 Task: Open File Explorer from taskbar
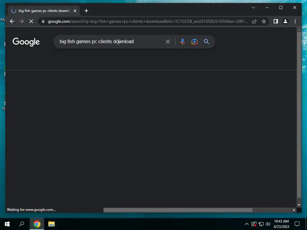click(x=52, y=224)
